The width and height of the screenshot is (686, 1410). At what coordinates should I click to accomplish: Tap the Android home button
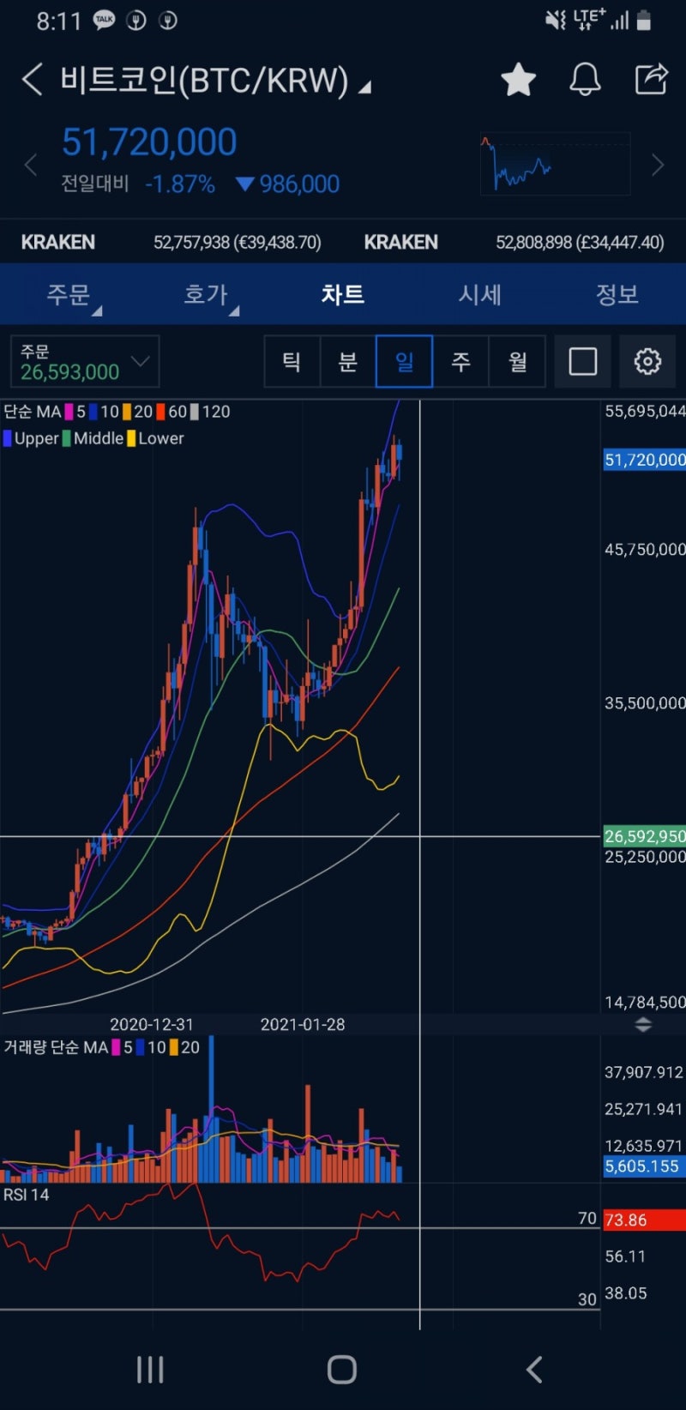(342, 1370)
